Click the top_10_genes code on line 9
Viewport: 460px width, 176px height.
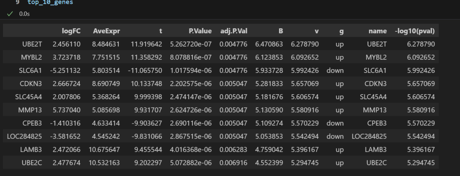(x=50, y=3)
